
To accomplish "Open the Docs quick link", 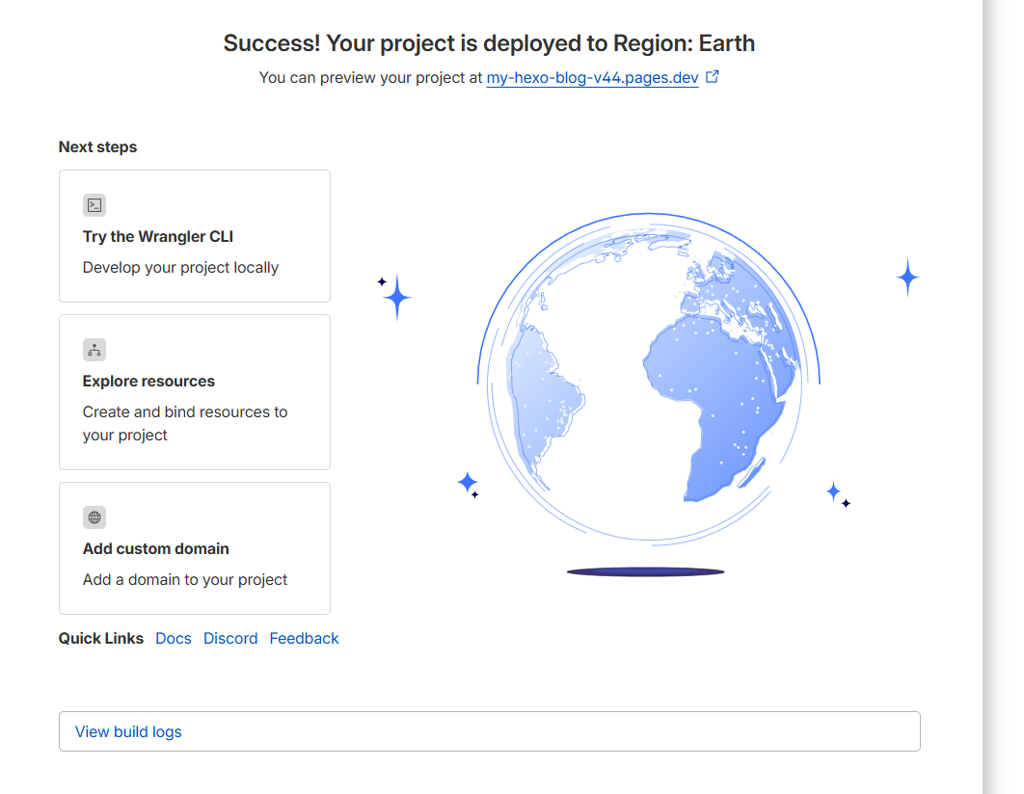I will [x=174, y=638].
